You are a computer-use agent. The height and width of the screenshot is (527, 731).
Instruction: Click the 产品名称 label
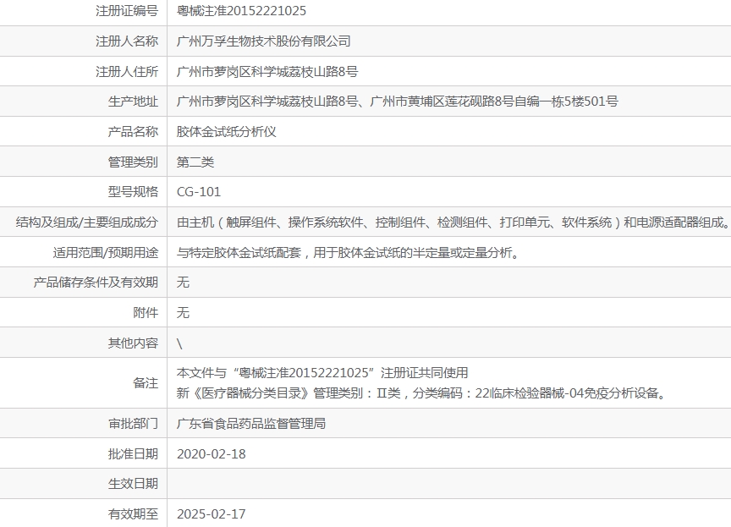click(133, 131)
